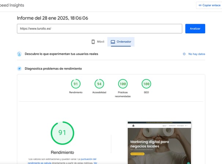Open the site screenshot thumbnail

(x=159, y=142)
